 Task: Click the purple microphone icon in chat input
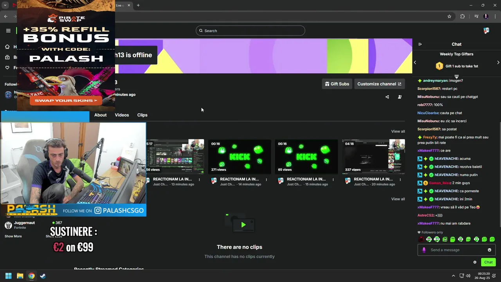click(x=424, y=250)
